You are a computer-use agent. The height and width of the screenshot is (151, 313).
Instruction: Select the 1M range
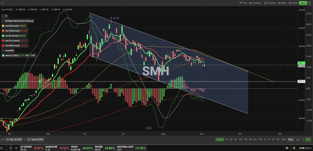pos(246,139)
